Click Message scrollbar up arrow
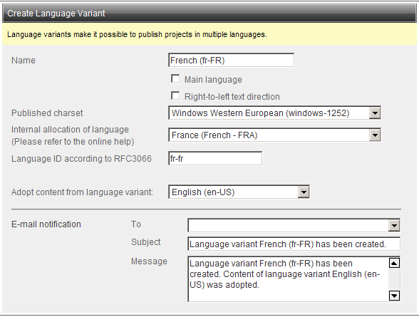Screen dimensions: 419x317 tap(395, 263)
